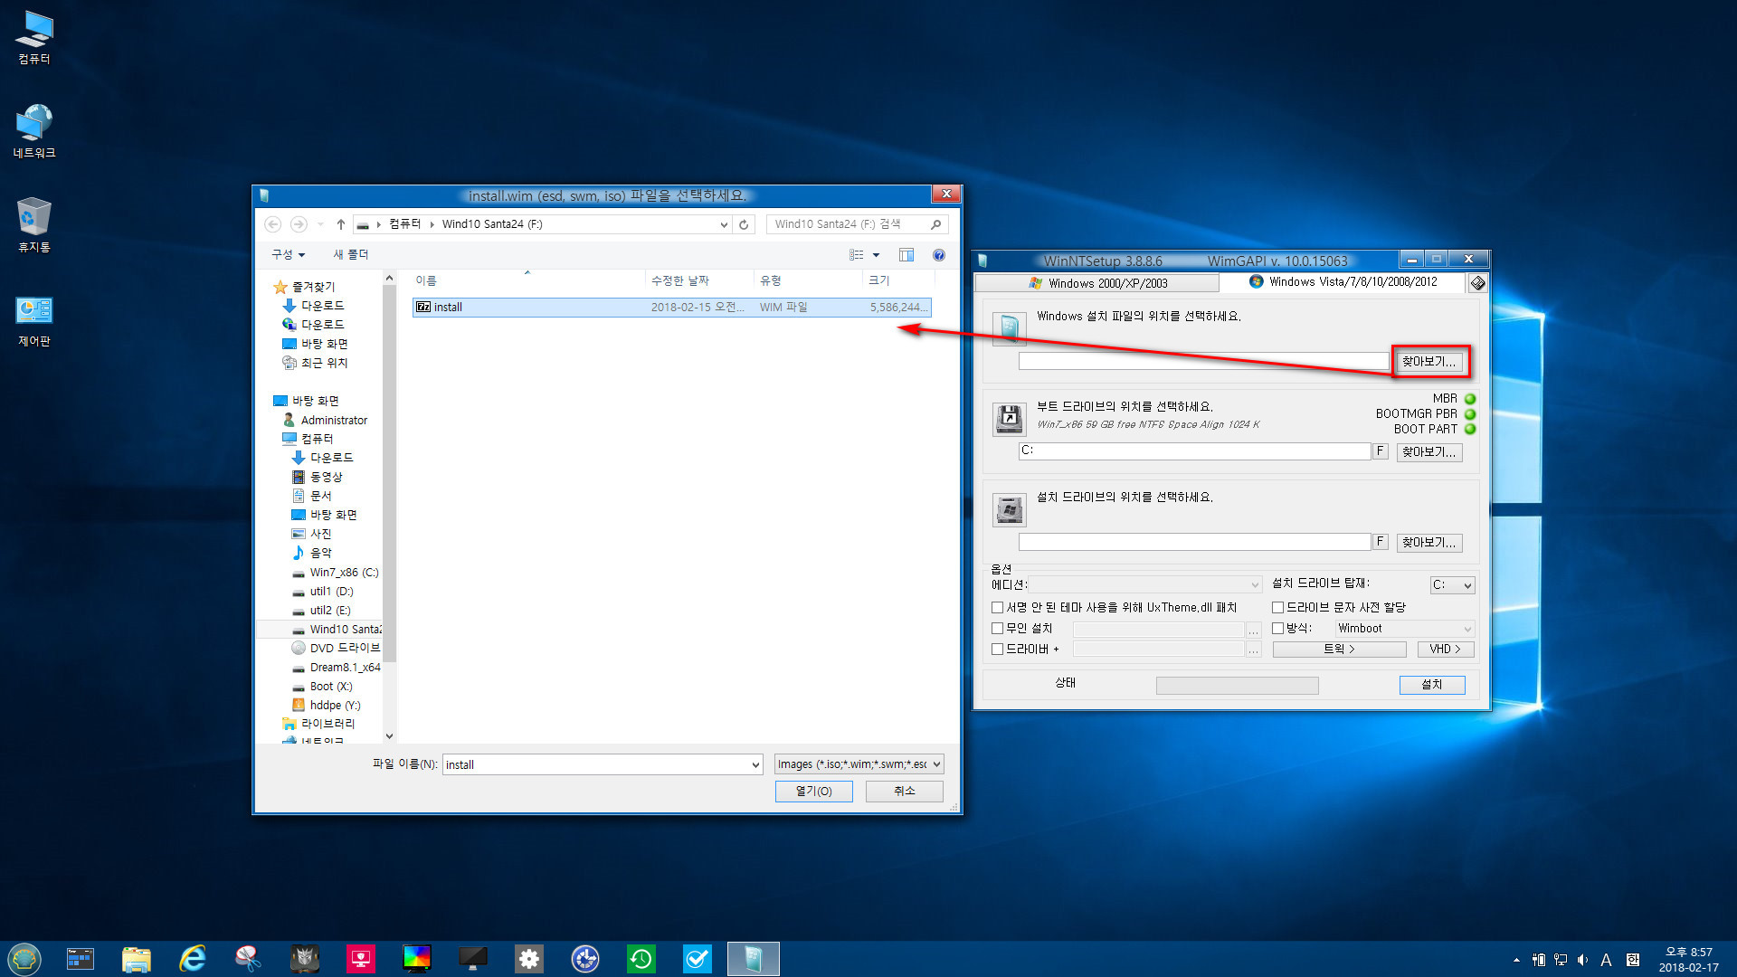Open the green clock backup taskbar icon
This screenshot has width=1737, height=977.
click(x=641, y=959)
